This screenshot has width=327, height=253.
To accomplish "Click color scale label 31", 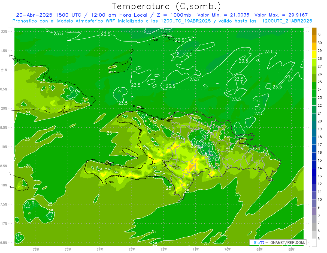I will pos(320,35).
